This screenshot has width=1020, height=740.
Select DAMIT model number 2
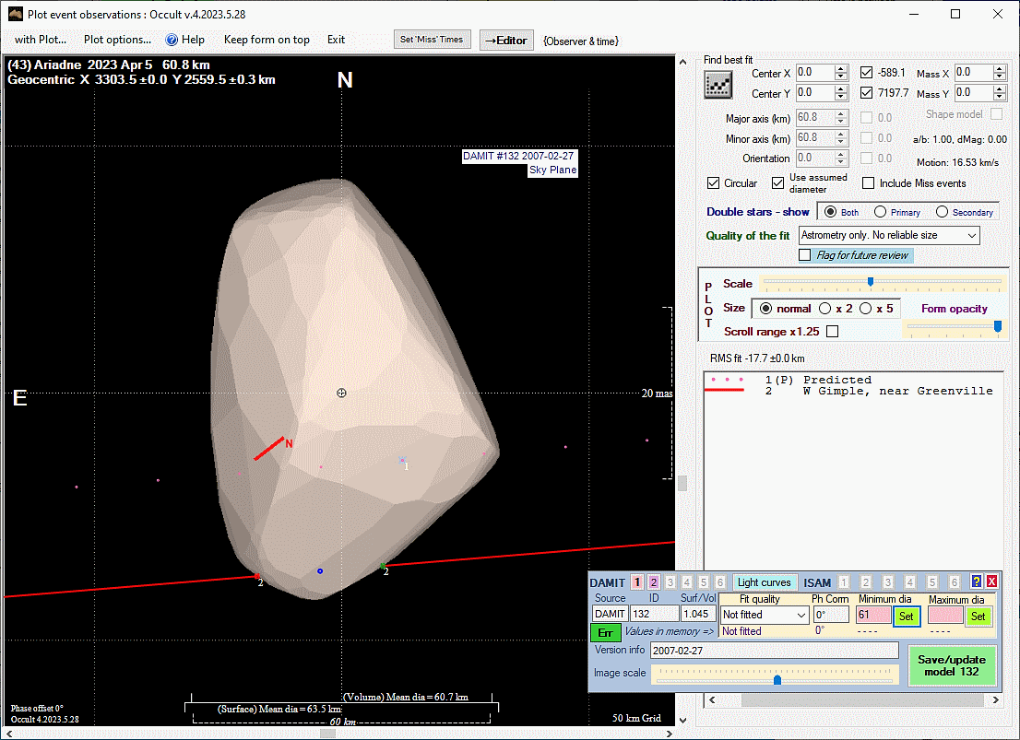point(653,582)
